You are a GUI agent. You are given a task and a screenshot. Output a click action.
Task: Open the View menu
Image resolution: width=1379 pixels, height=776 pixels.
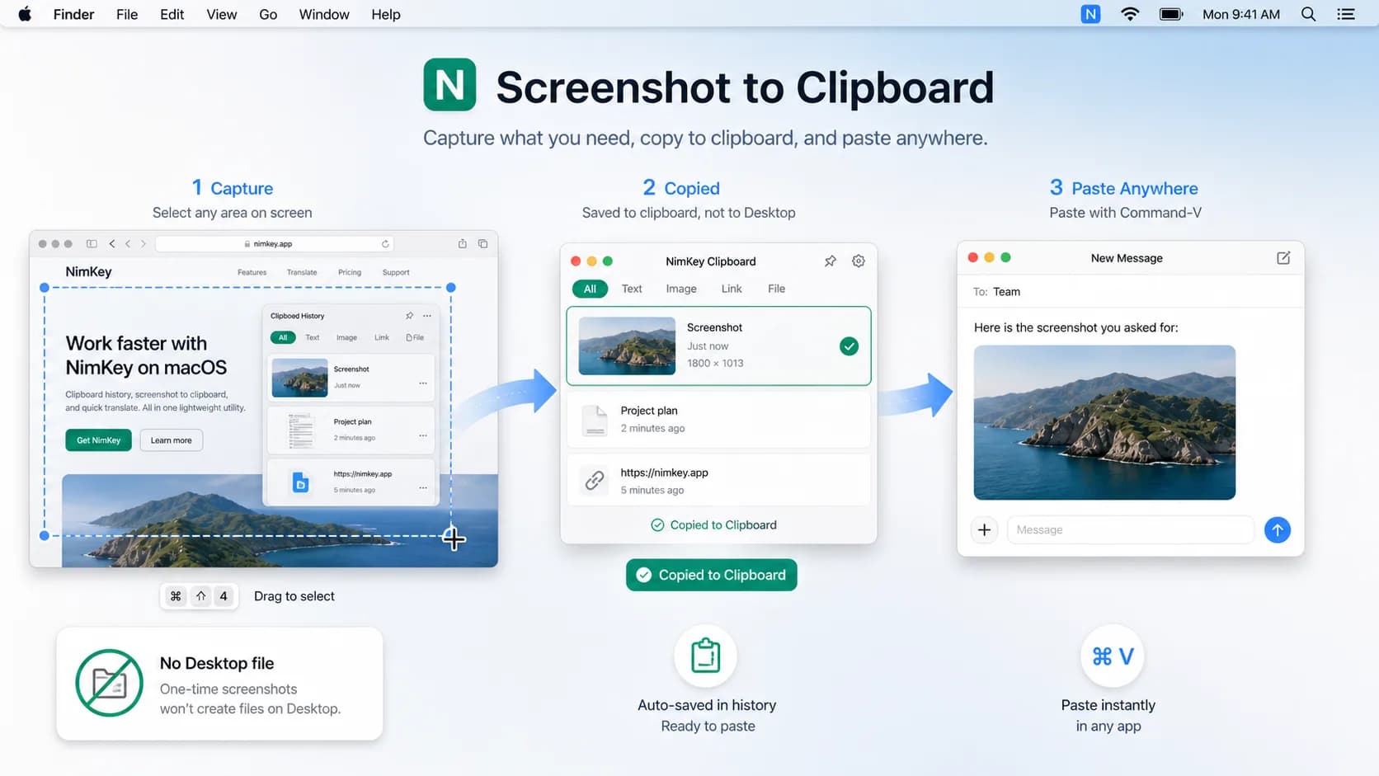(x=222, y=14)
